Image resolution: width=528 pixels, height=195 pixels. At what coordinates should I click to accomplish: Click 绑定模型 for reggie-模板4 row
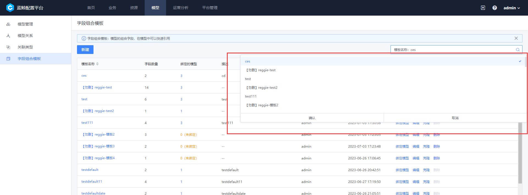point(402,158)
